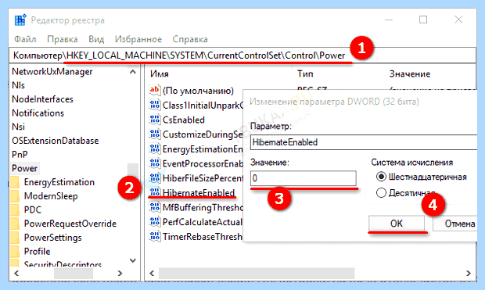Screen dimensions: 485x290
Task: Click the CsEnabled DWORD icon
Action: click(x=155, y=120)
